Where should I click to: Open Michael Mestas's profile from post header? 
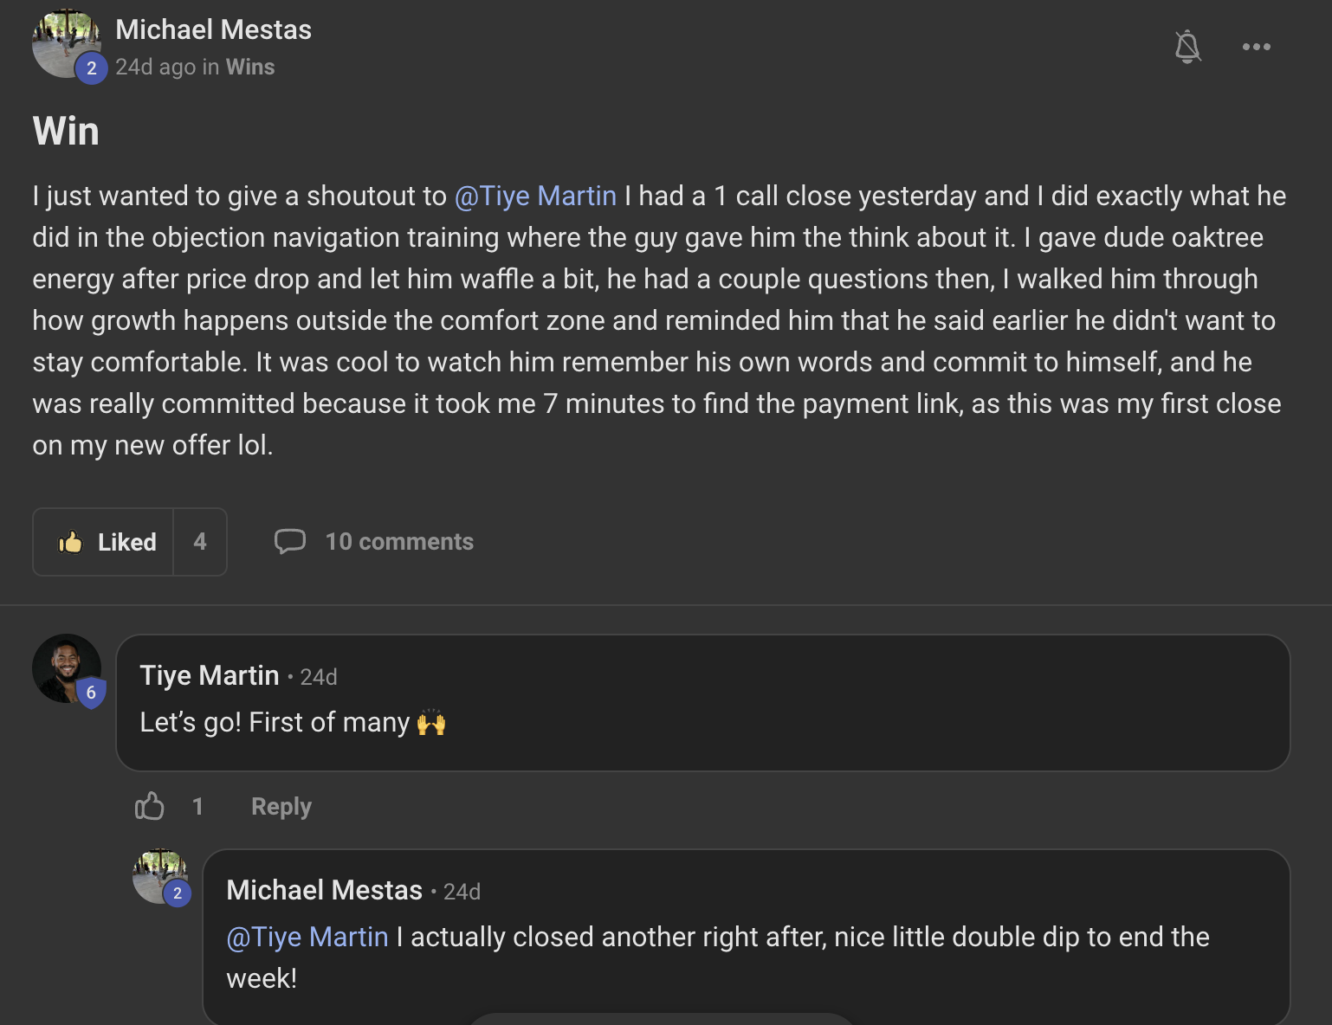[213, 29]
